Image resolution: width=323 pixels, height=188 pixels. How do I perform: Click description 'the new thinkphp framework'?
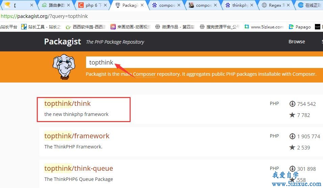(x=76, y=114)
